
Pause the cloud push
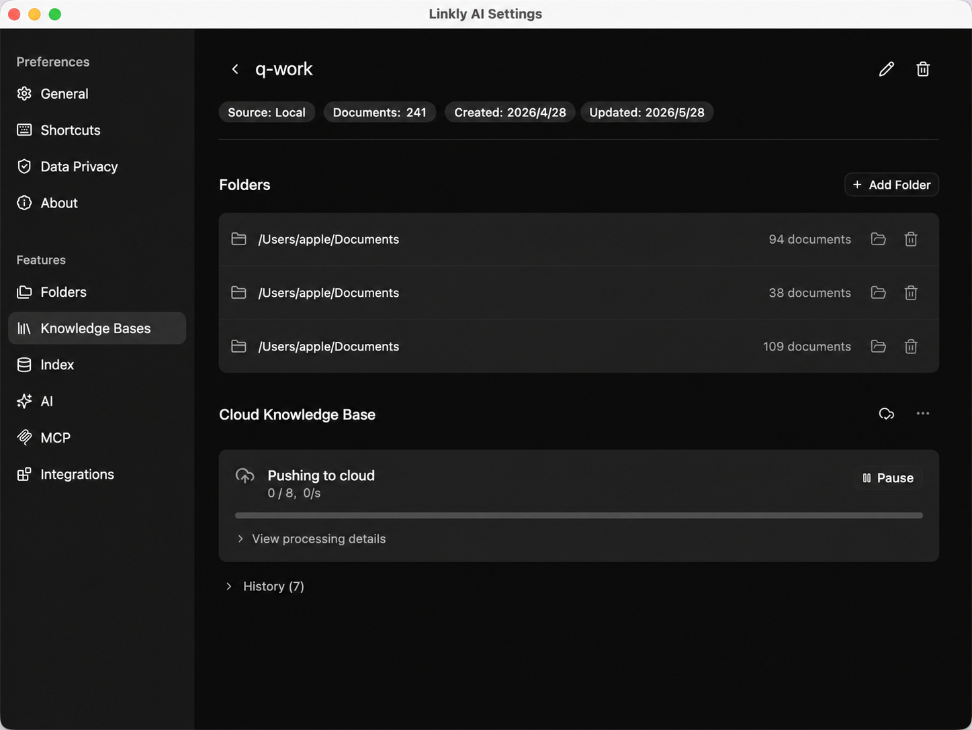888,478
